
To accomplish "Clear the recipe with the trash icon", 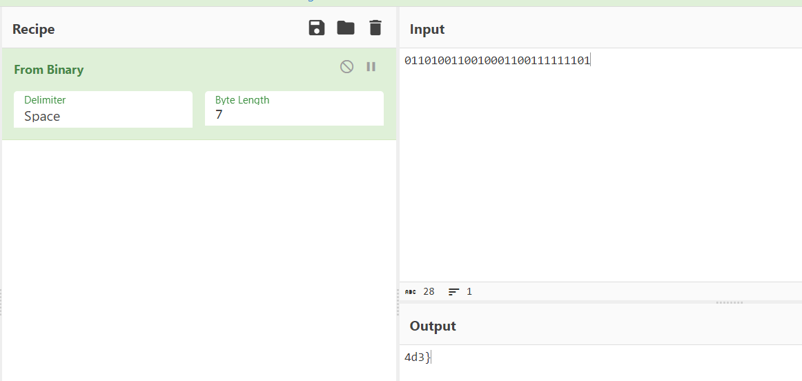I will coord(375,28).
